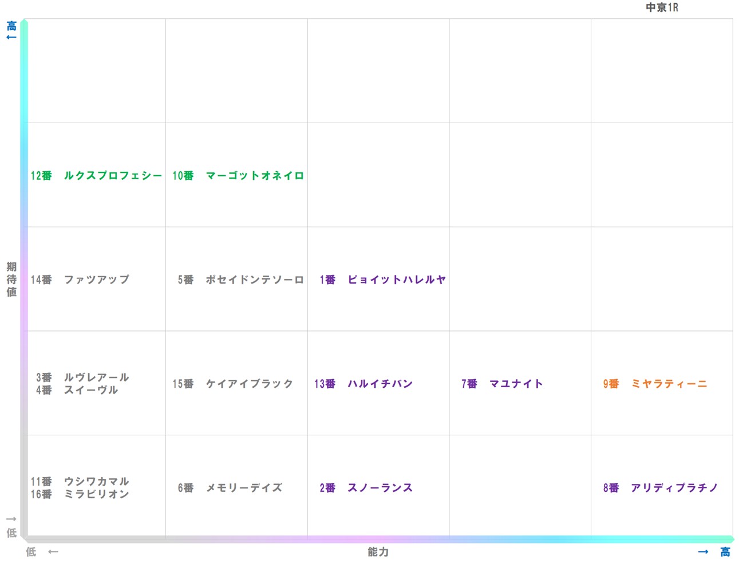Select horse 3番 ルヴレアール
Screen dimensions: 739x563
pyautogui.click(x=81, y=377)
